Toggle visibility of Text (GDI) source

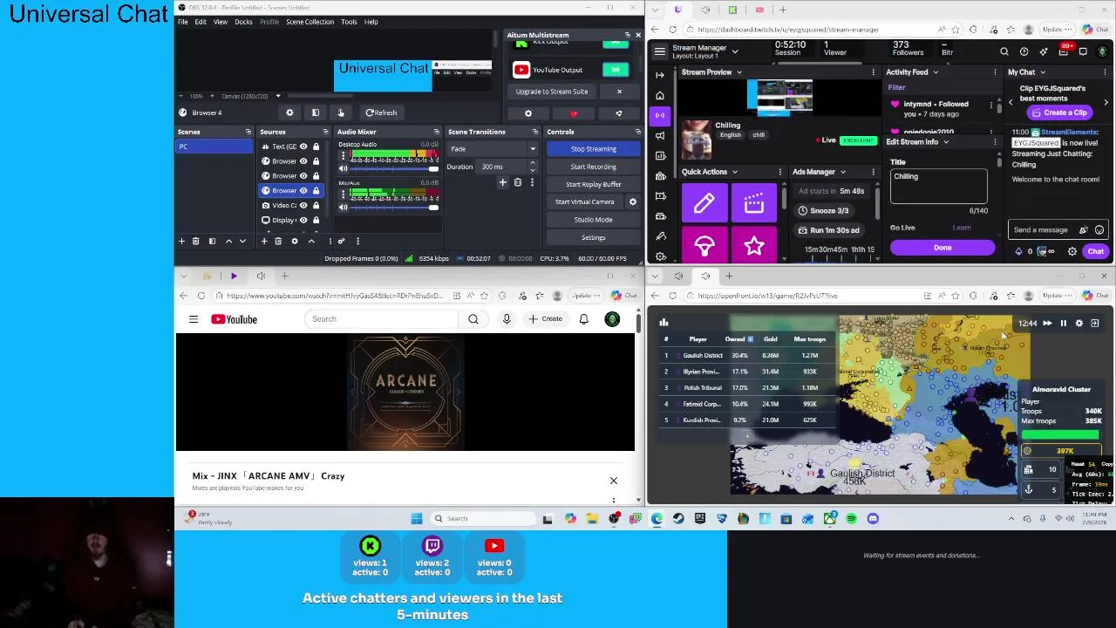coord(303,147)
